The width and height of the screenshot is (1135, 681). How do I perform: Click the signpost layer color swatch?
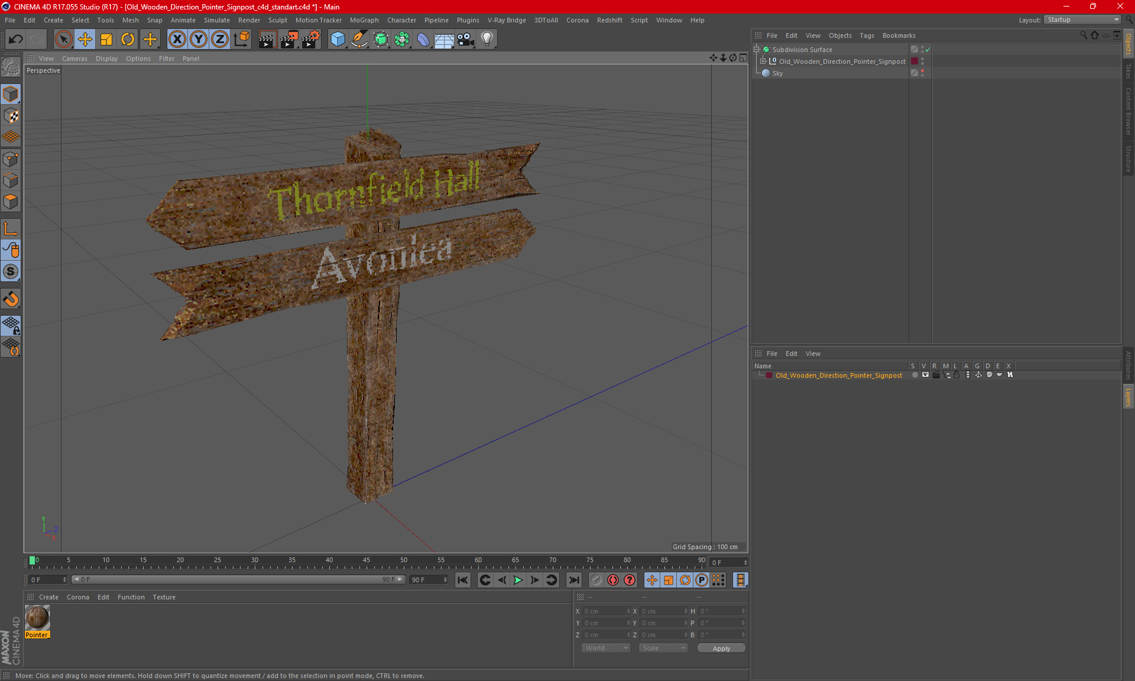tap(768, 375)
